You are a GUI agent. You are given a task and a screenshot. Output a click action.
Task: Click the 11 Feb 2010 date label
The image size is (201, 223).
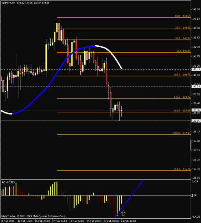[7, 221]
